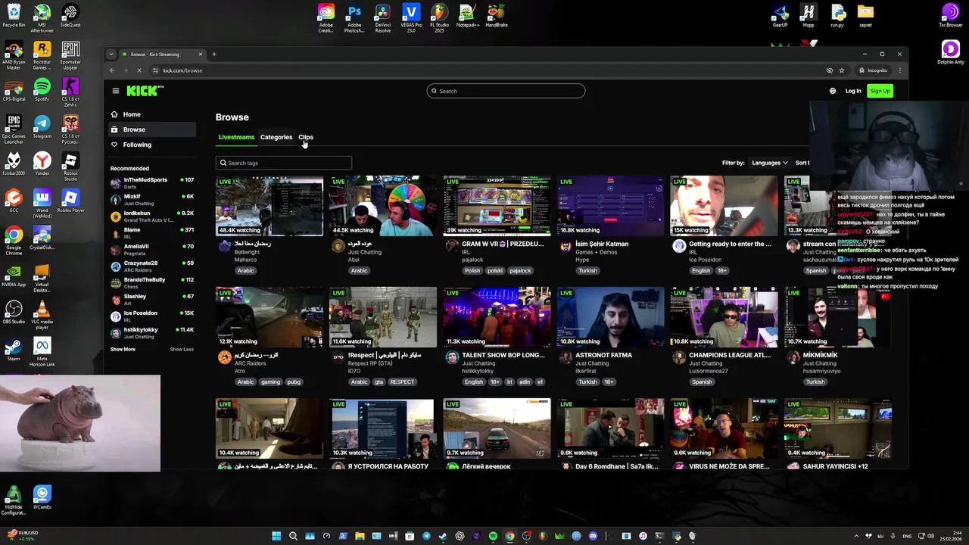Open Notepad++ desktop shortcut
This screenshot has height=545, width=969.
point(468,16)
